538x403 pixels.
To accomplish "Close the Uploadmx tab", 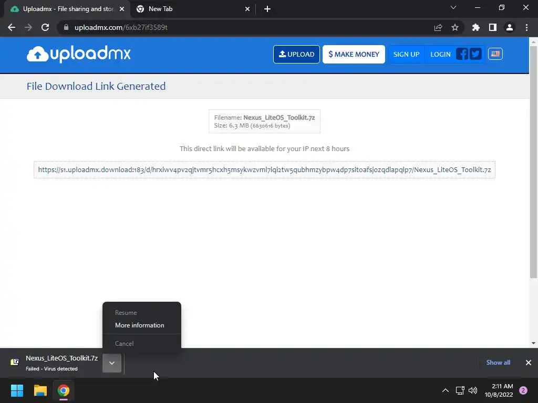I will [122, 9].
